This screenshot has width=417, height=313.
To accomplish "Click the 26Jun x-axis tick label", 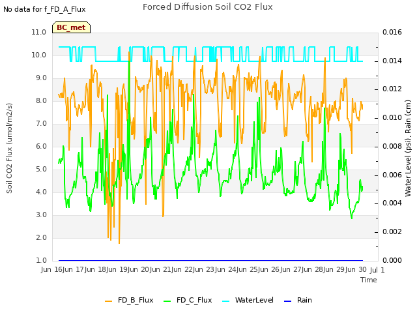I will [281, 269].
